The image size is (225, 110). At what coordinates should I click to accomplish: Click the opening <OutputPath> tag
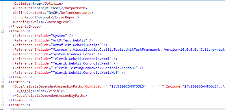(25, 8)
